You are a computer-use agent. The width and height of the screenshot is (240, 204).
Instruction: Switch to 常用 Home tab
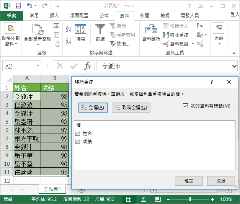(34, 15)
